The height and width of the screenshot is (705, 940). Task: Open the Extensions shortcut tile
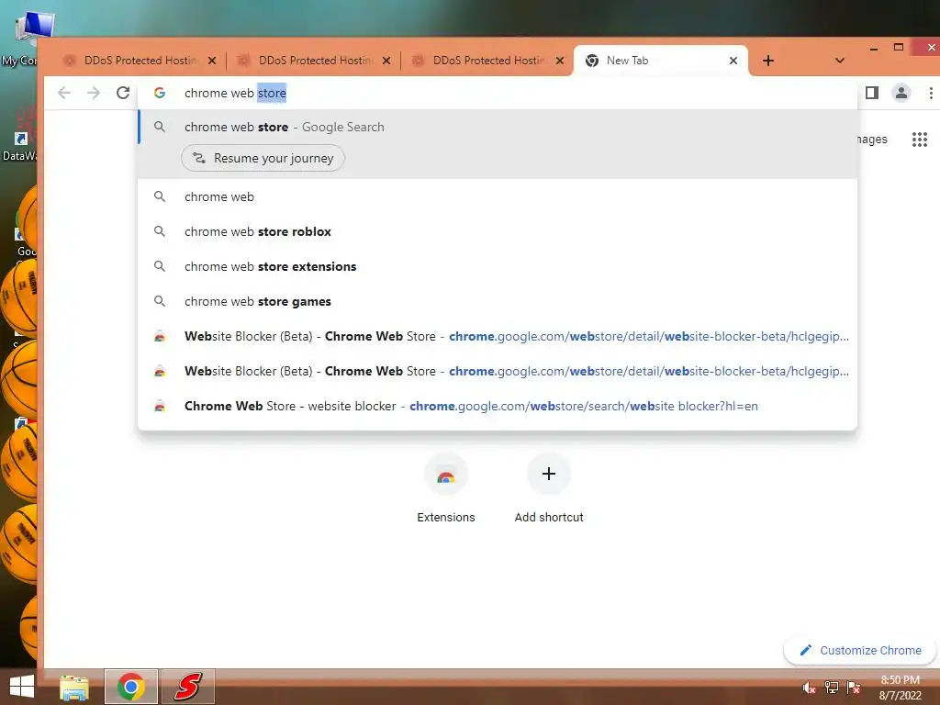(445, 488)
